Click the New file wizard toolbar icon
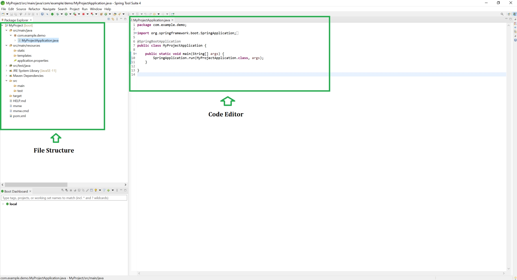Image resolution: width=517 pixels, height=280 pixels. 3,14
